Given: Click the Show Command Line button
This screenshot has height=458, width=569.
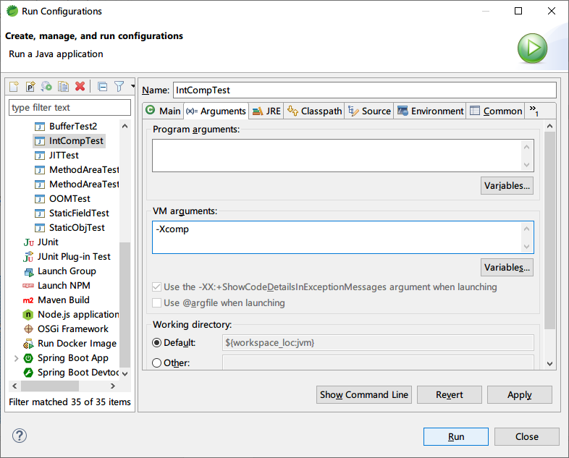Looking at the screenshot, I should point(364,394).
